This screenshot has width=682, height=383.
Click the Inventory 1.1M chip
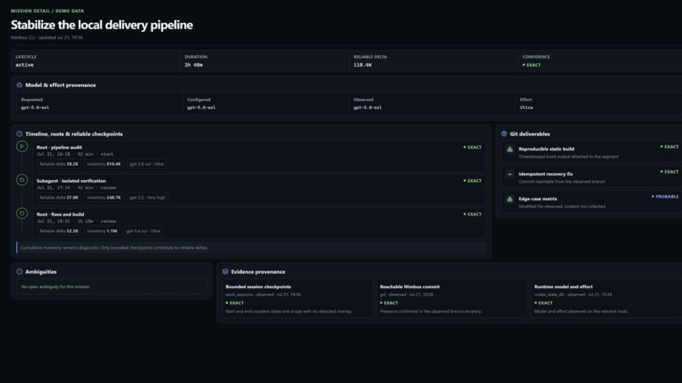pyautogui.click(x=102, y=231)
